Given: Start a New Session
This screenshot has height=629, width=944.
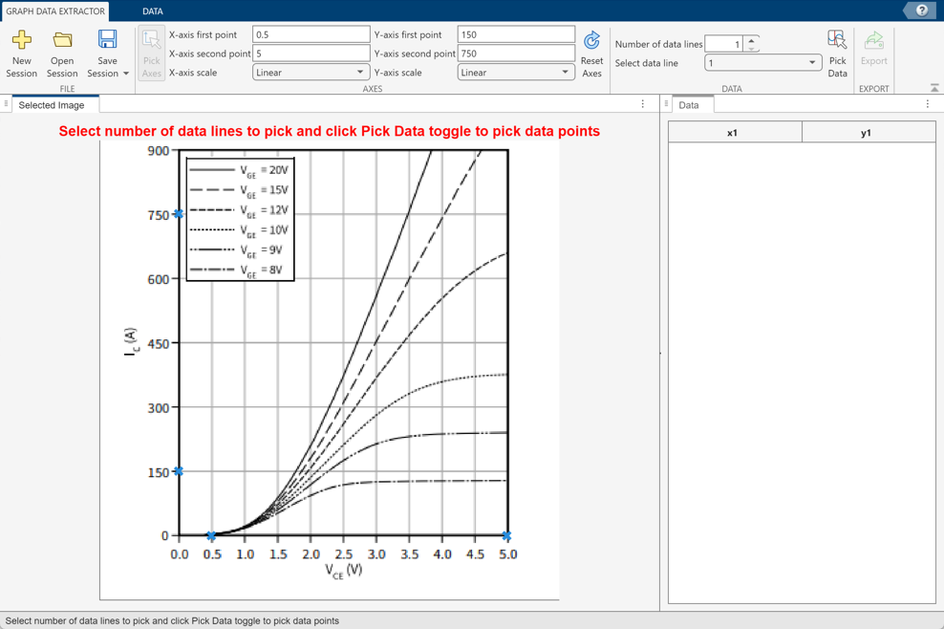Looking at the screenshot, I should pyautogui.click(x=21, y=53).
